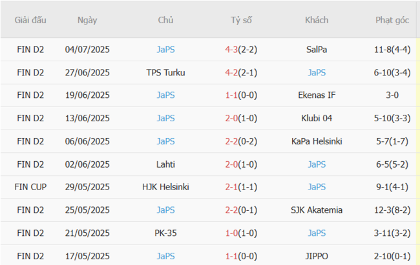
Task: Open the HJK Helsinki team link
Action: [165, 187]
